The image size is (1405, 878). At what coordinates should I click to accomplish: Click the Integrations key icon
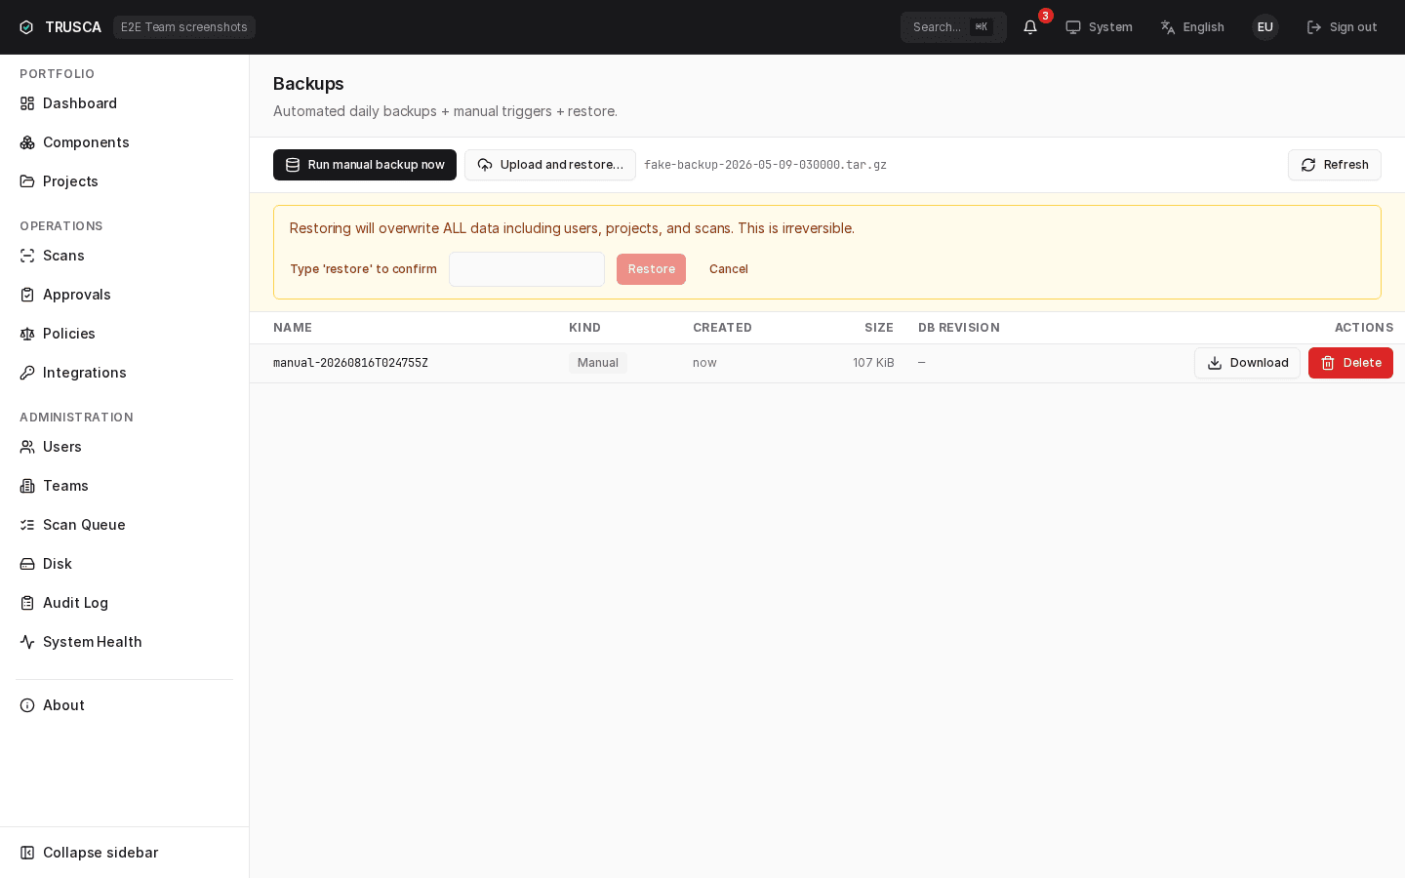pyautogui.click(x=27, y=373)
